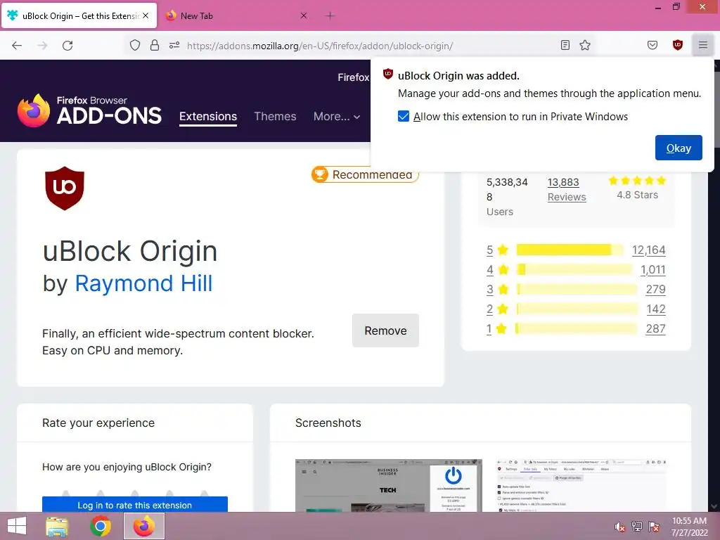This screenshot has width=720, height=540.
Task: Open File Explorer from the taskbar
Action: tap(58, 526)
